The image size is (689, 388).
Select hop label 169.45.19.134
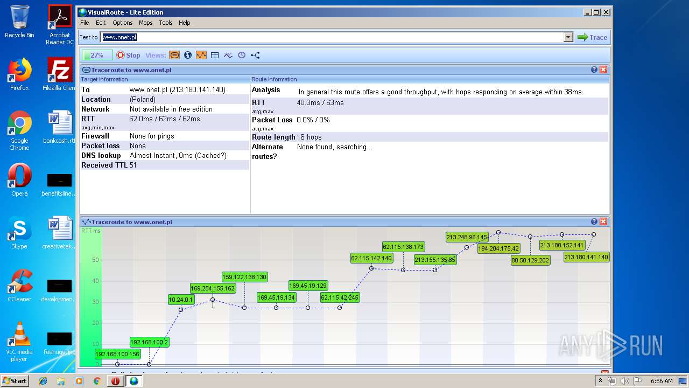coord(276,297)
